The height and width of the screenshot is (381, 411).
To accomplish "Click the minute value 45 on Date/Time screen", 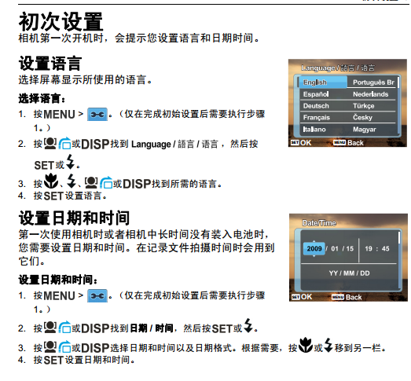I will pos(385,248).
